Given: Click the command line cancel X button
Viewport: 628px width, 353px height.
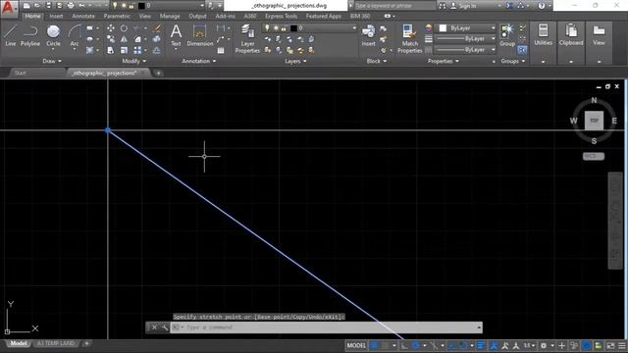Looking at the screenshot, I should pos(154,328).
